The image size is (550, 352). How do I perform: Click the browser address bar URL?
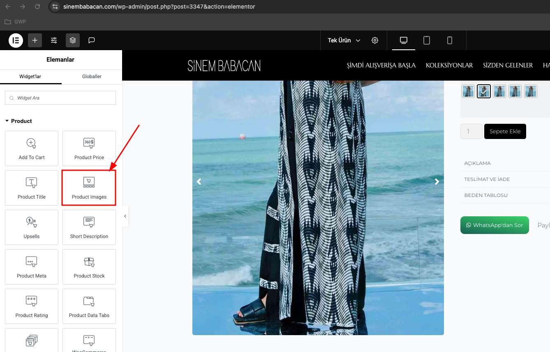[159, 7]
